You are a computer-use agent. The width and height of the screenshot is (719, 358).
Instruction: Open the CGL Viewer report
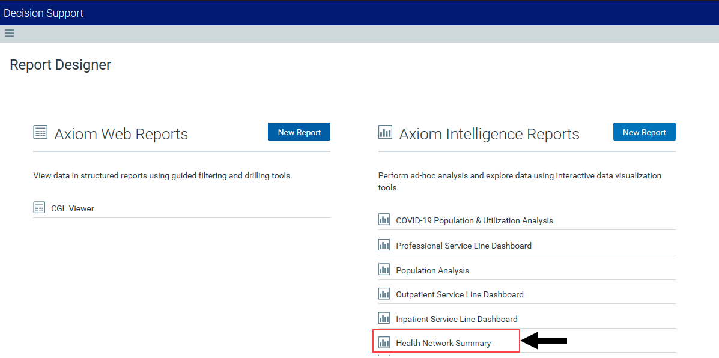73,208
